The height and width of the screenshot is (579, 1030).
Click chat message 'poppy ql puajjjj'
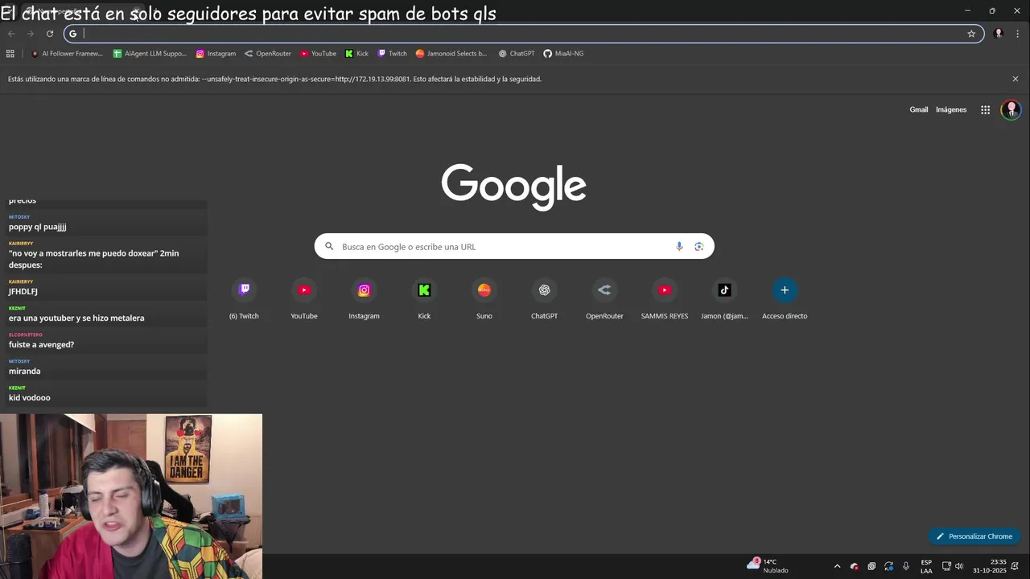38,227
